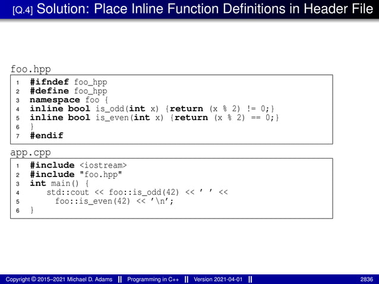Click the 'namespace foo {' code line
This screenshot has height=284, width=379.
[69, 100]
